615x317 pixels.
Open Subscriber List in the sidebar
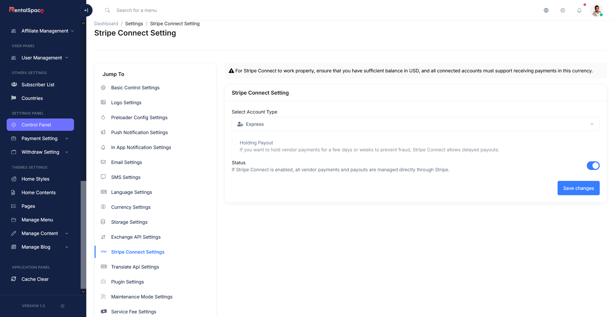click(40, 85)
